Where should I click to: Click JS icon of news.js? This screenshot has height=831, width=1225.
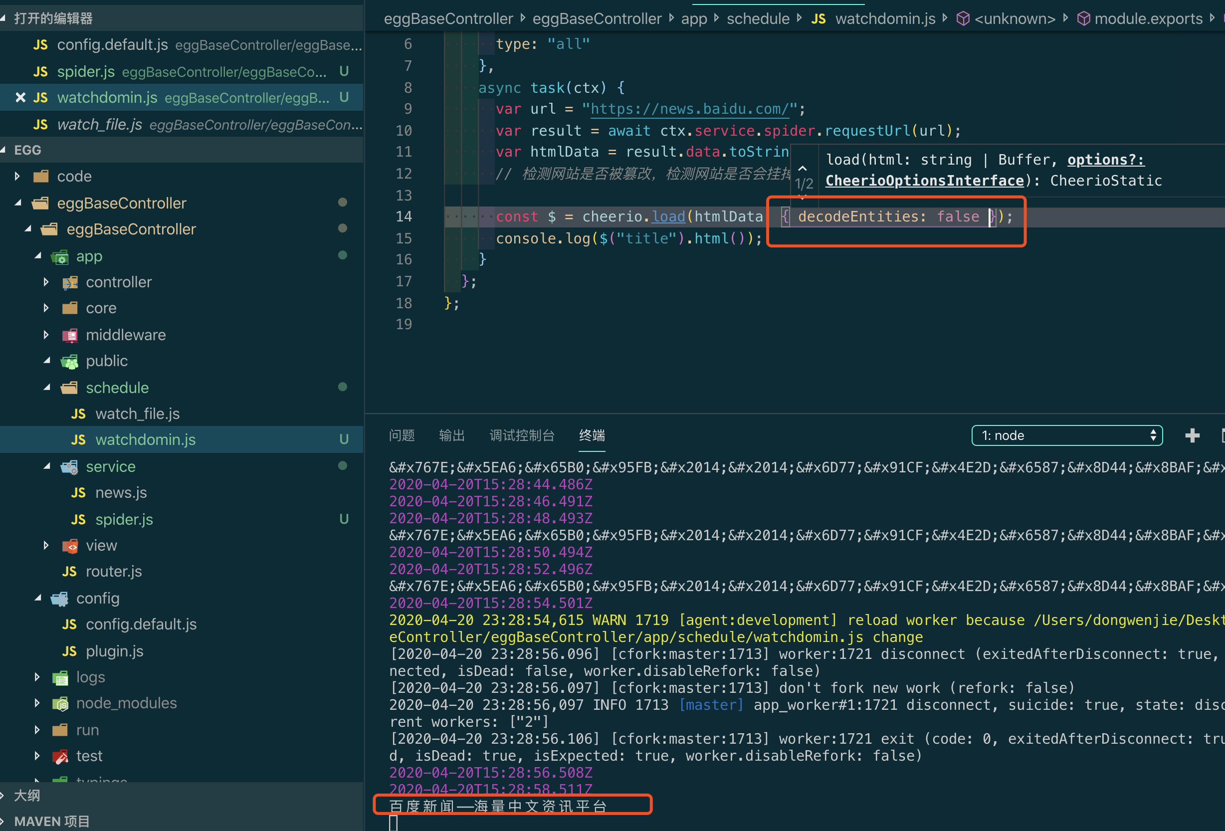click(x=78, y=493)
